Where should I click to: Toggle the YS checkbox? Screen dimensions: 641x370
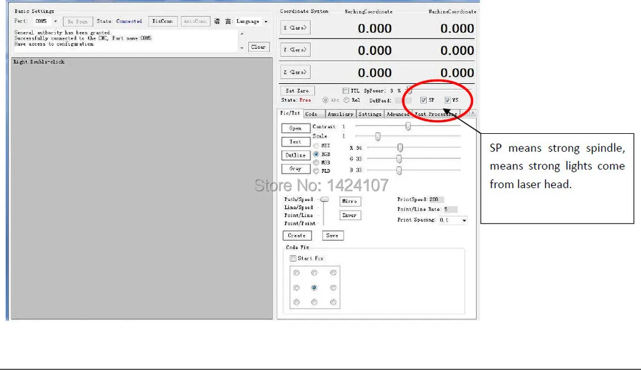click(x=447, y=100)
